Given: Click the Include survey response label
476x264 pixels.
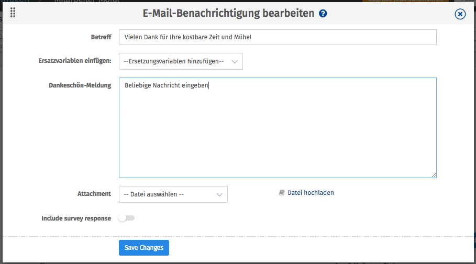Looking at the screenshot, I should [76, 218].
